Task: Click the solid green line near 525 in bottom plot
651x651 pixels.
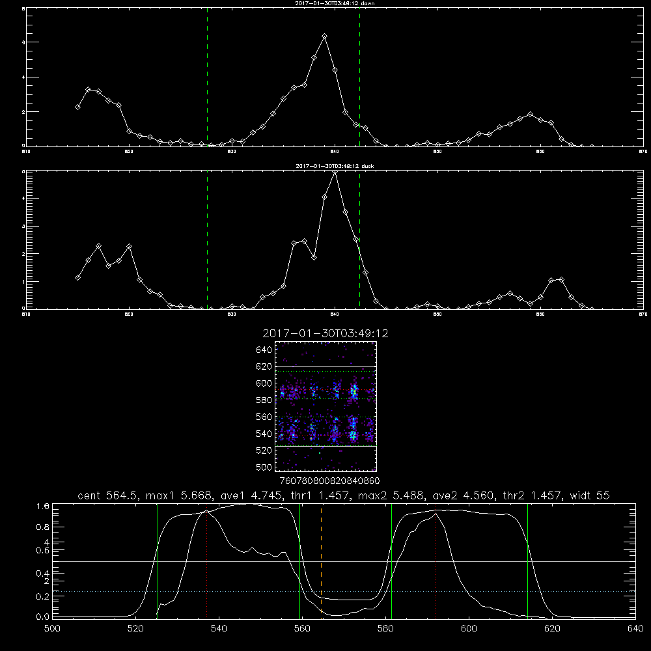Action: pos(158,561)
